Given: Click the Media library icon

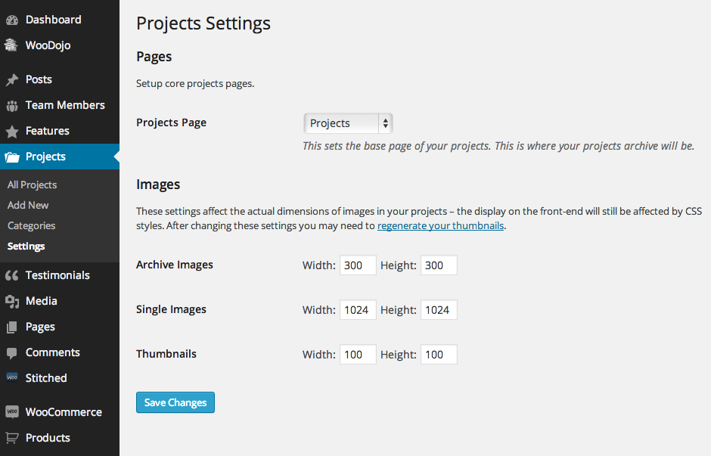Looking at the screenshot, I should [x=12, y=301].
